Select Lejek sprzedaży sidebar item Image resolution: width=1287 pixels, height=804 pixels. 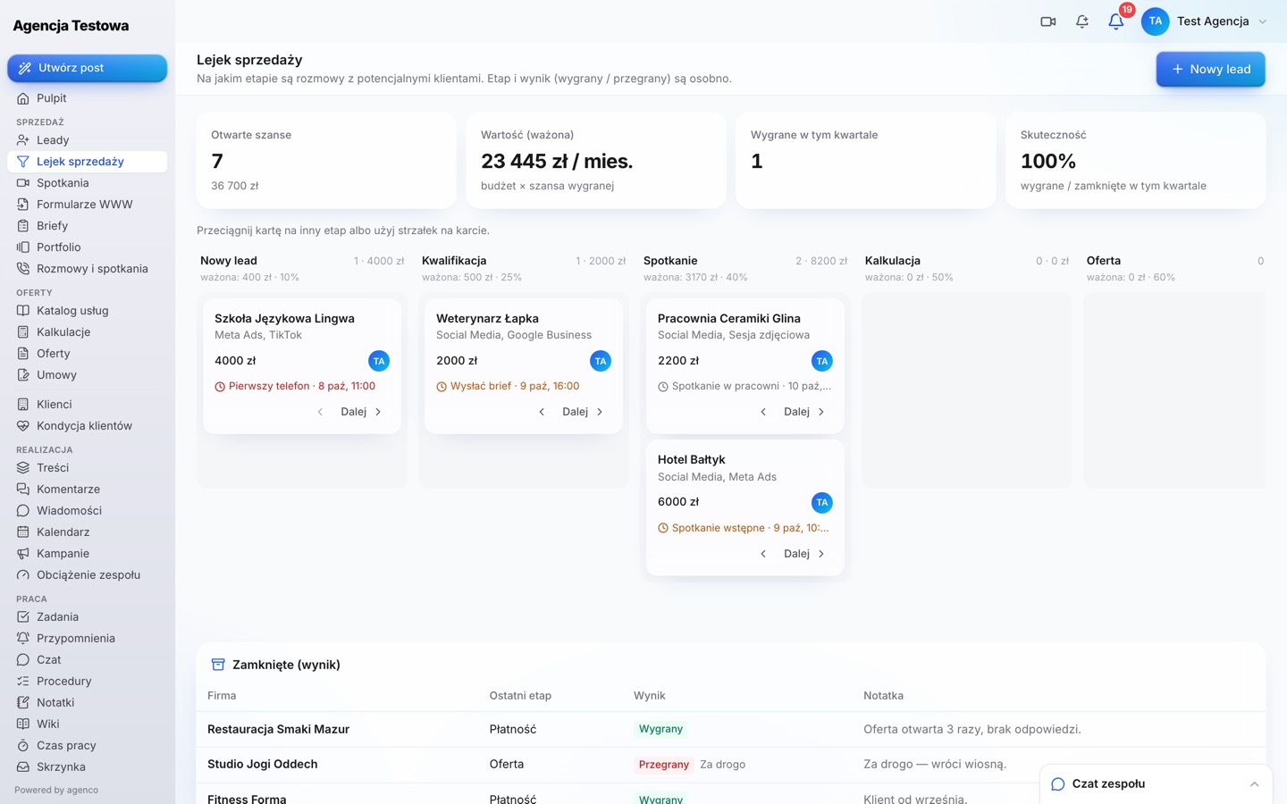(x=88, y=162)
